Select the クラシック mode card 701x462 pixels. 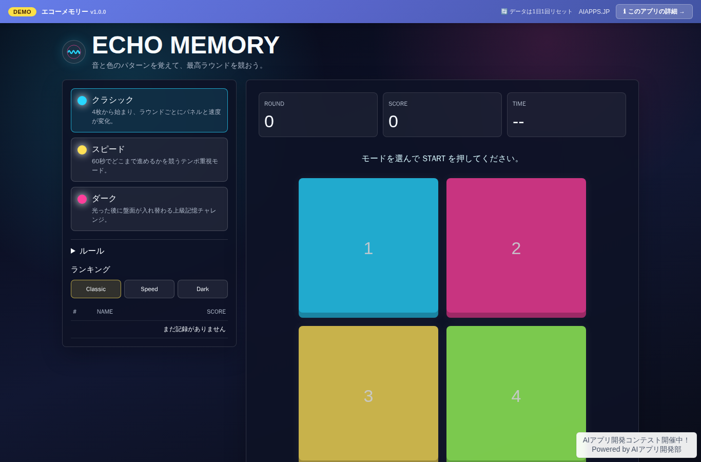[149, 110]
